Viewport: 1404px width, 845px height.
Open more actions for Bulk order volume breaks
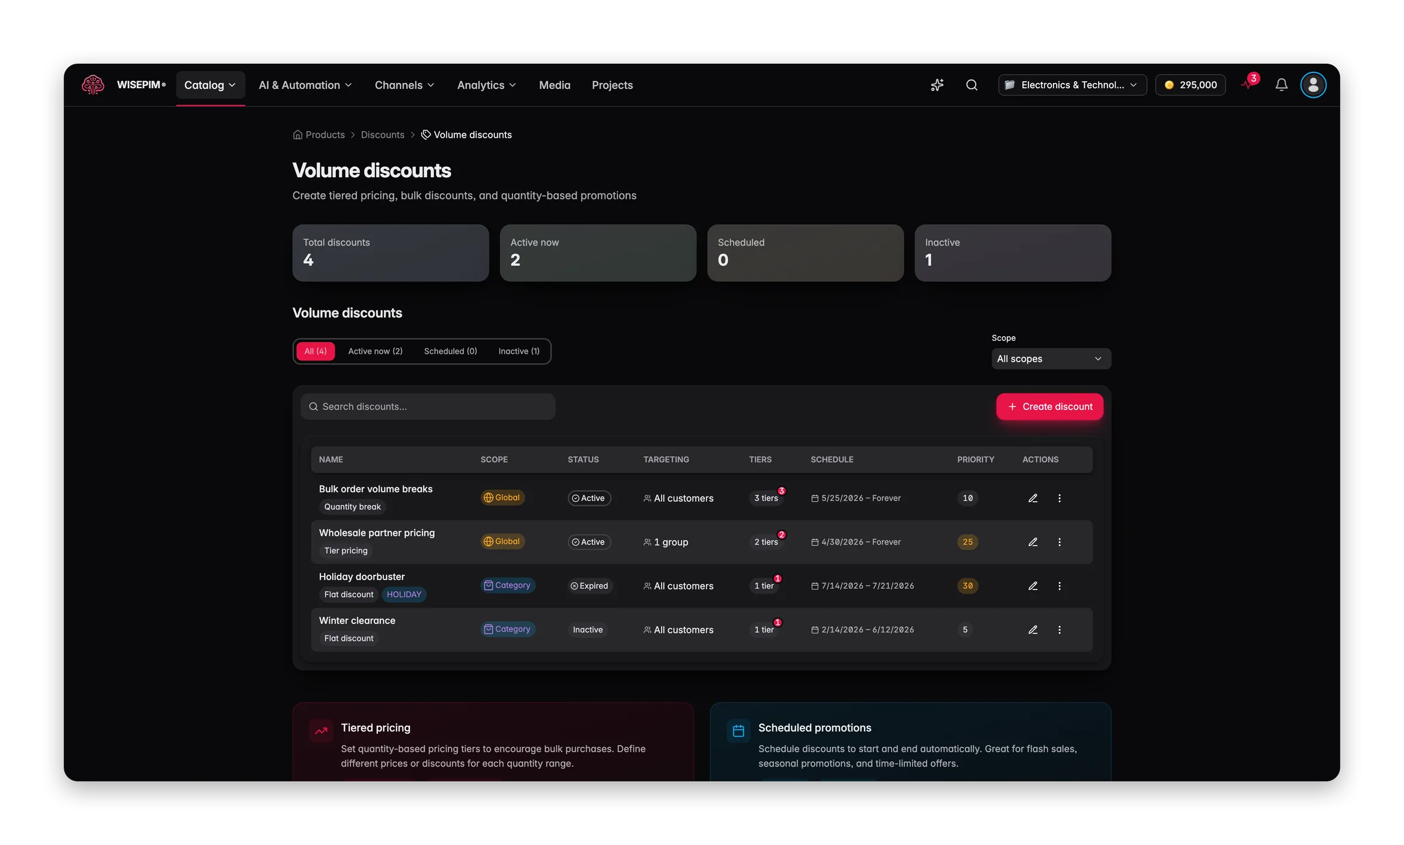click(1059, 498)
